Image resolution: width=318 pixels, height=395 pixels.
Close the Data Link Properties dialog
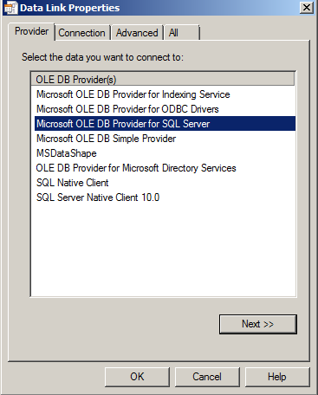307,8
